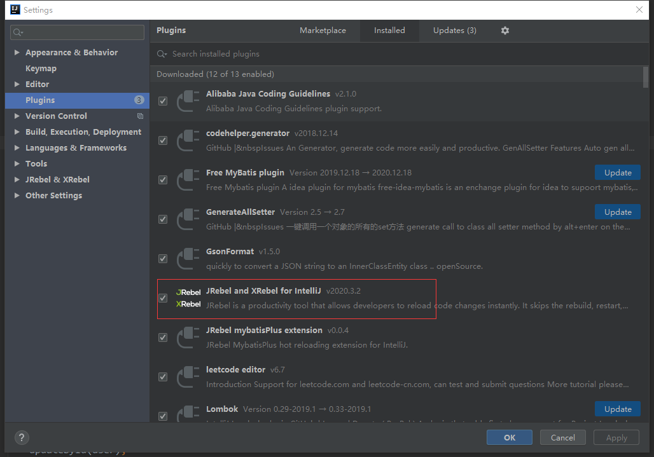Click the JRebel XRebel logo icon
This screenshot has height=457, width=654.
[188, 298]
